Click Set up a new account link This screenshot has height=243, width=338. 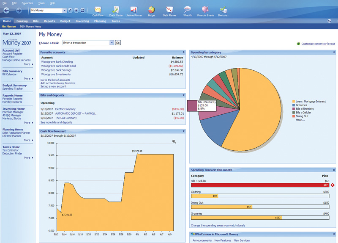(x=53, y=86)
